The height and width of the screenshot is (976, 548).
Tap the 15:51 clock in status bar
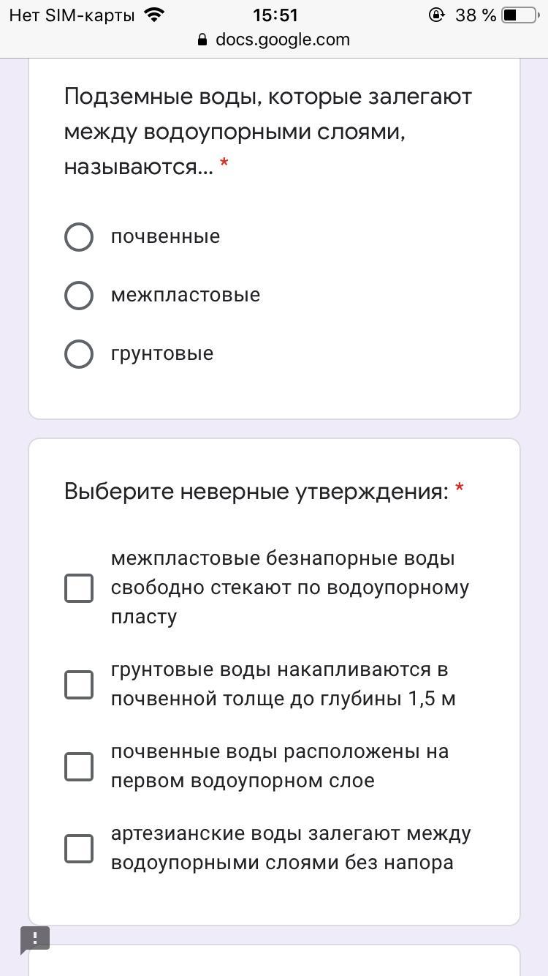coord(275,15)
